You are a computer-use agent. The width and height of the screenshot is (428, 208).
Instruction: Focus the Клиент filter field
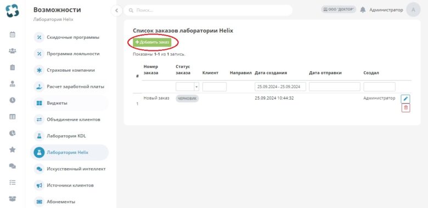214,87
